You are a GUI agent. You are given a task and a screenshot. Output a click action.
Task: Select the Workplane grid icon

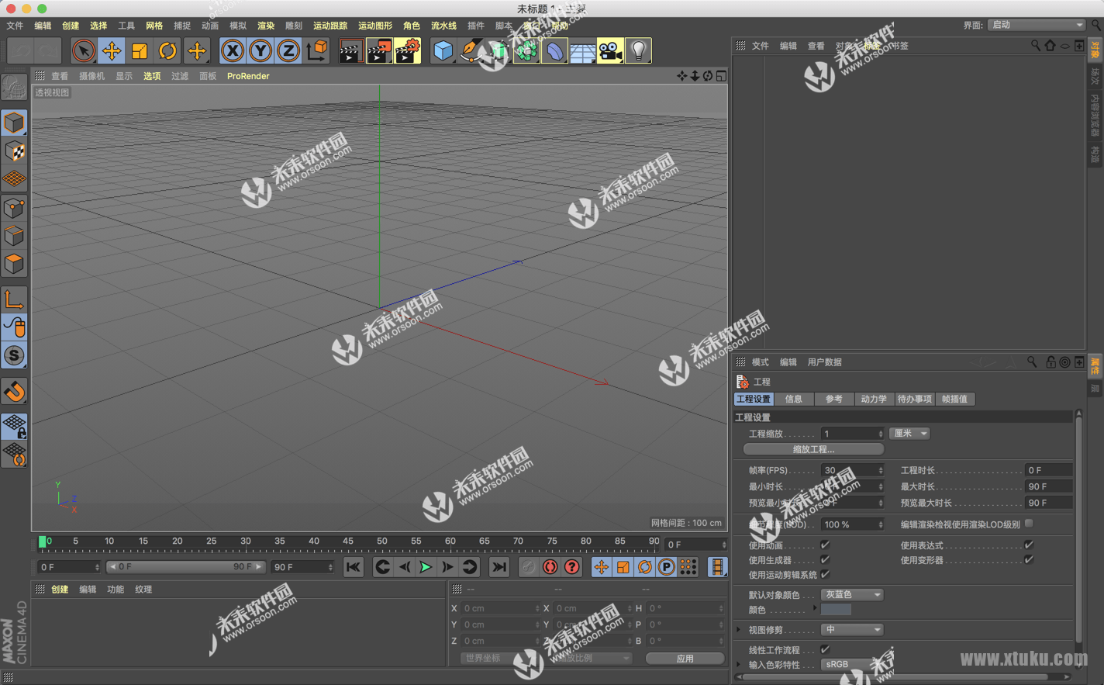coord(14,179)
